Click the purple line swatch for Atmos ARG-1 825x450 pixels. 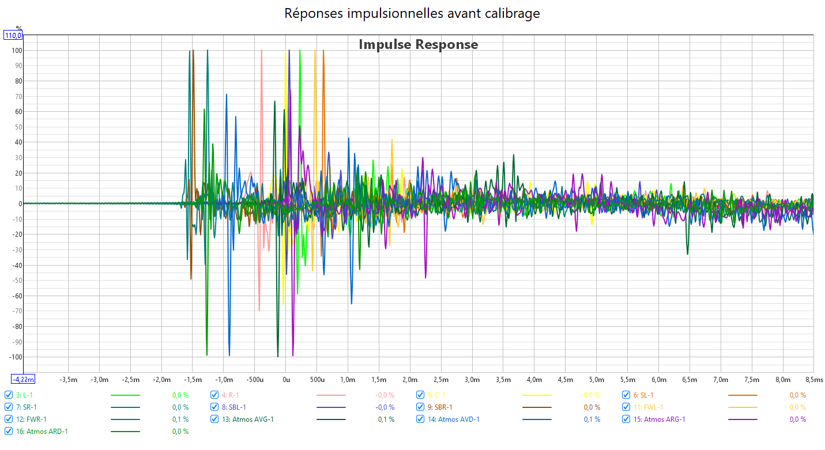coord(743,419)
